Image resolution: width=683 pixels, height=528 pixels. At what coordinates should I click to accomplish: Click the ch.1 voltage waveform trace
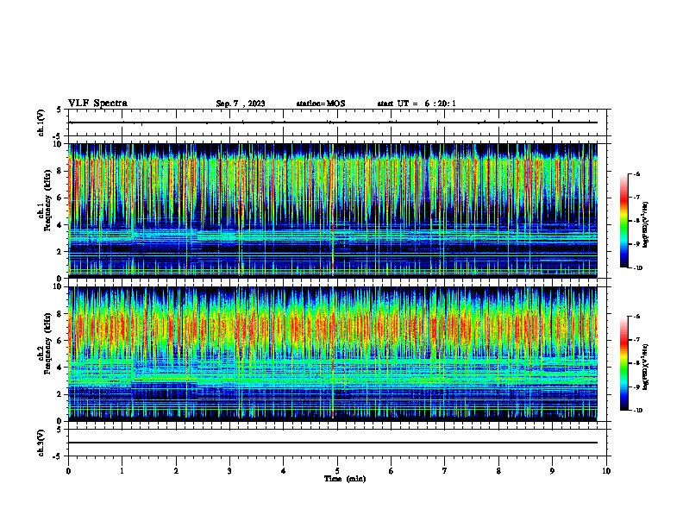click(333, 123)
